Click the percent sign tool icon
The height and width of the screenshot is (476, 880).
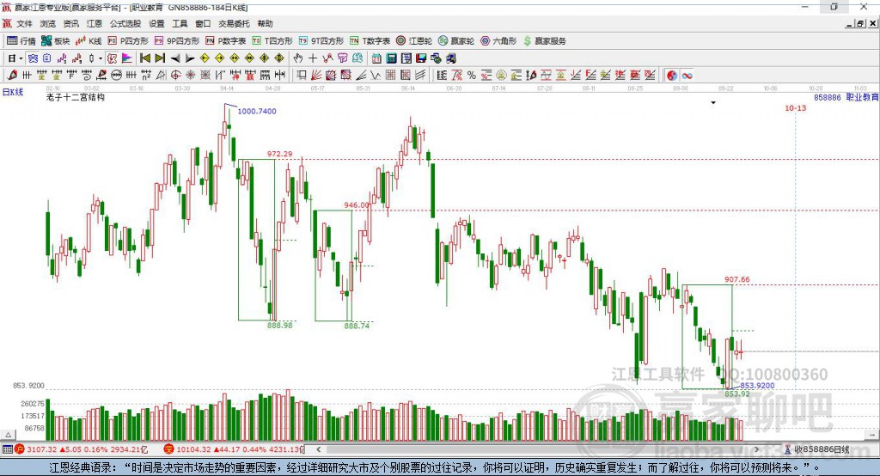click(472, 75)
